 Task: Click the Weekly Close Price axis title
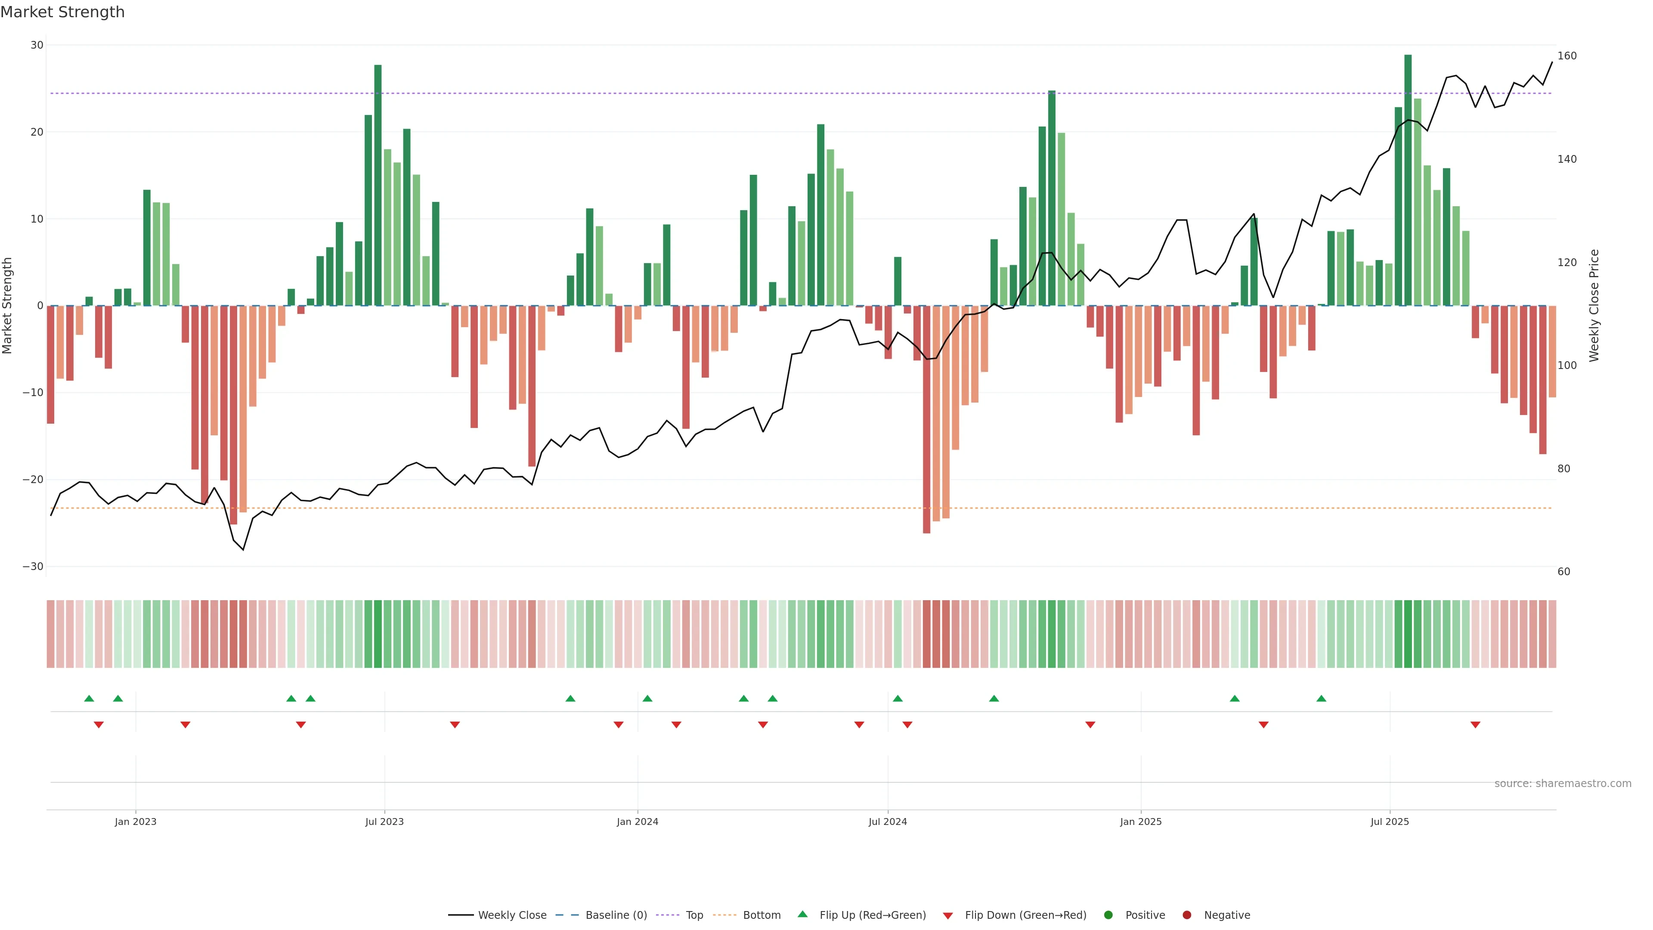(1594, 306)
